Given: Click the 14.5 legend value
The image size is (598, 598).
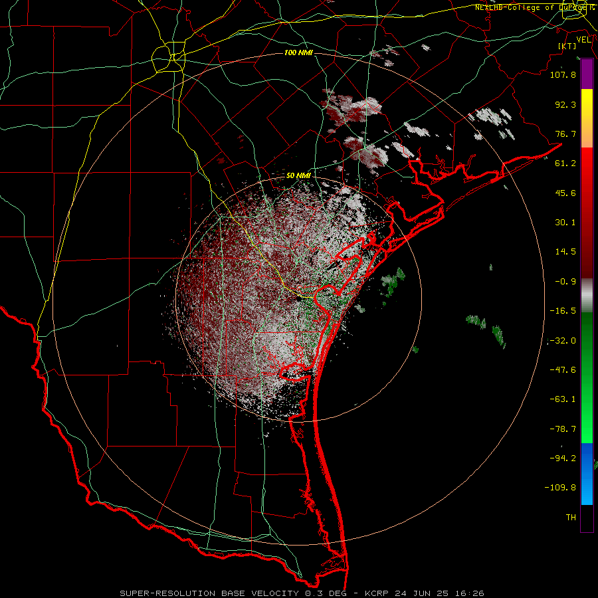Looking at the screenshot, I should point(565,252).
